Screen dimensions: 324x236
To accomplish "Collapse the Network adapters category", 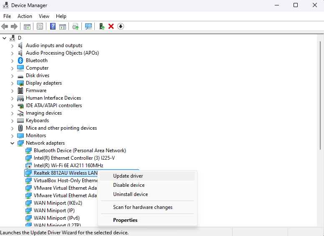I will click(12, 143).
